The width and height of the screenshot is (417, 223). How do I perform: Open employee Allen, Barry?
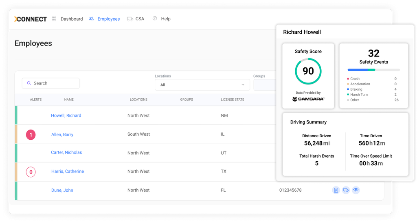coord(62,134)
